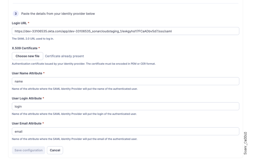Click the Save configuration button

28,150
